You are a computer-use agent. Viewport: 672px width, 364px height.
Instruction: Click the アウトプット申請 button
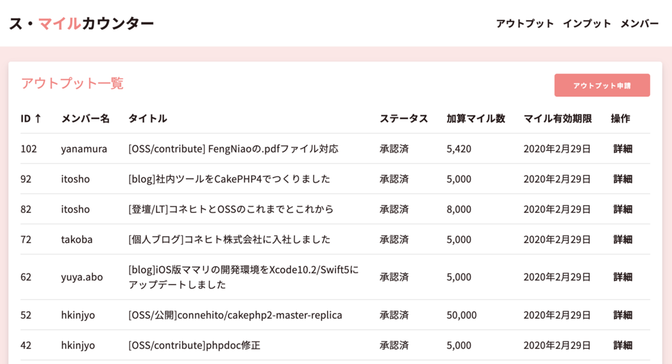(x=602, y=85)
